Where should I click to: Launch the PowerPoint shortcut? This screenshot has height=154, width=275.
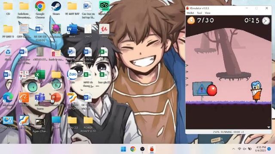(x=56, y=99)
